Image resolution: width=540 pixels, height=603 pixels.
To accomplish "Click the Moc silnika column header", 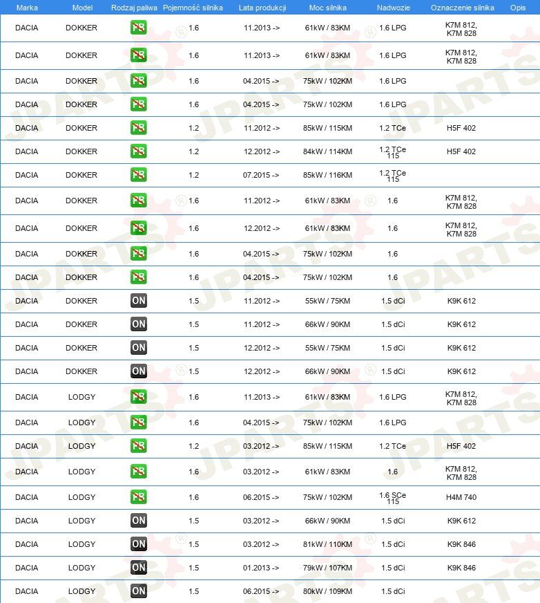I will pos(327,8).
